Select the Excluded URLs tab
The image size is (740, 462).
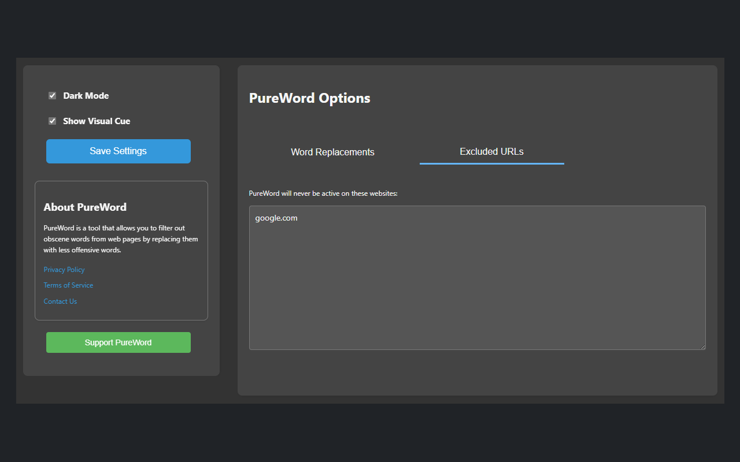tap(492, 152)
